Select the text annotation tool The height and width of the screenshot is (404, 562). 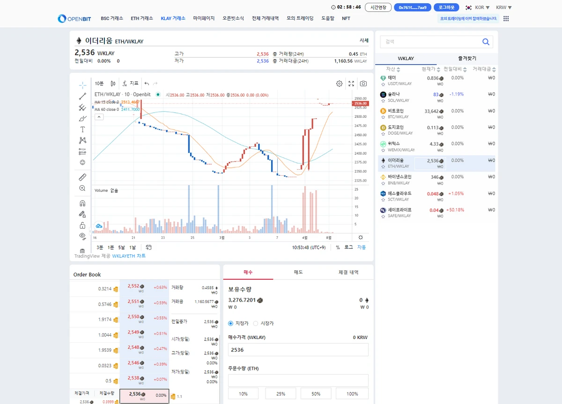coord(82,130)
